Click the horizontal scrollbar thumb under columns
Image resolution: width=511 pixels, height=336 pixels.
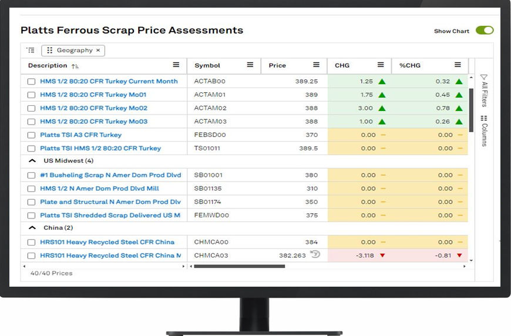tap(240, 266)
